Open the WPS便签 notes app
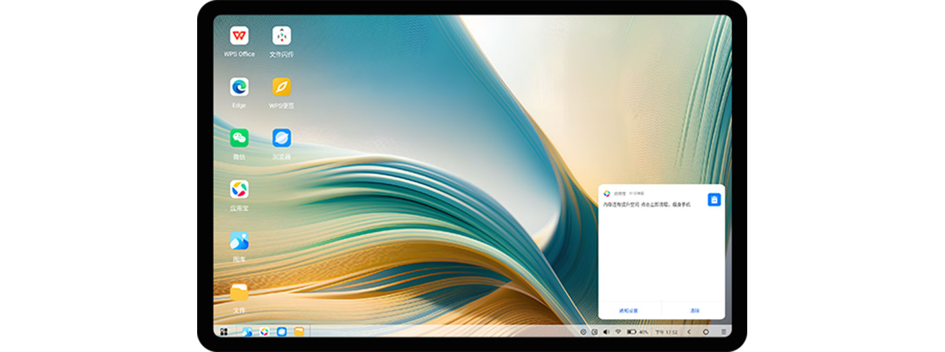 (x=281, y=87)
